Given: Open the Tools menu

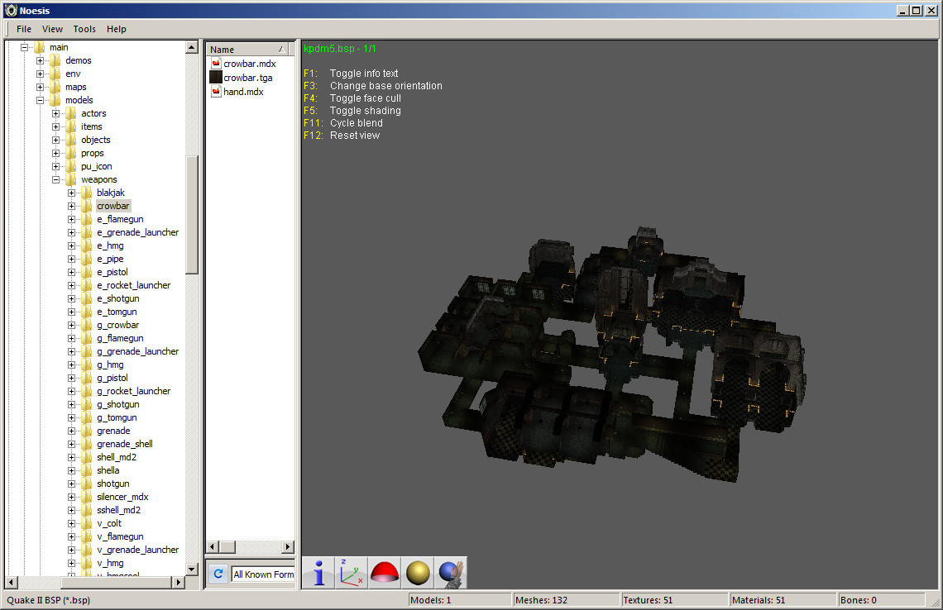Looking at the screenshot, I should [84, 29].
